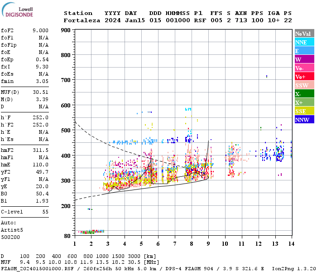Click the B0 value 50.4

click(x=42, y=194)
